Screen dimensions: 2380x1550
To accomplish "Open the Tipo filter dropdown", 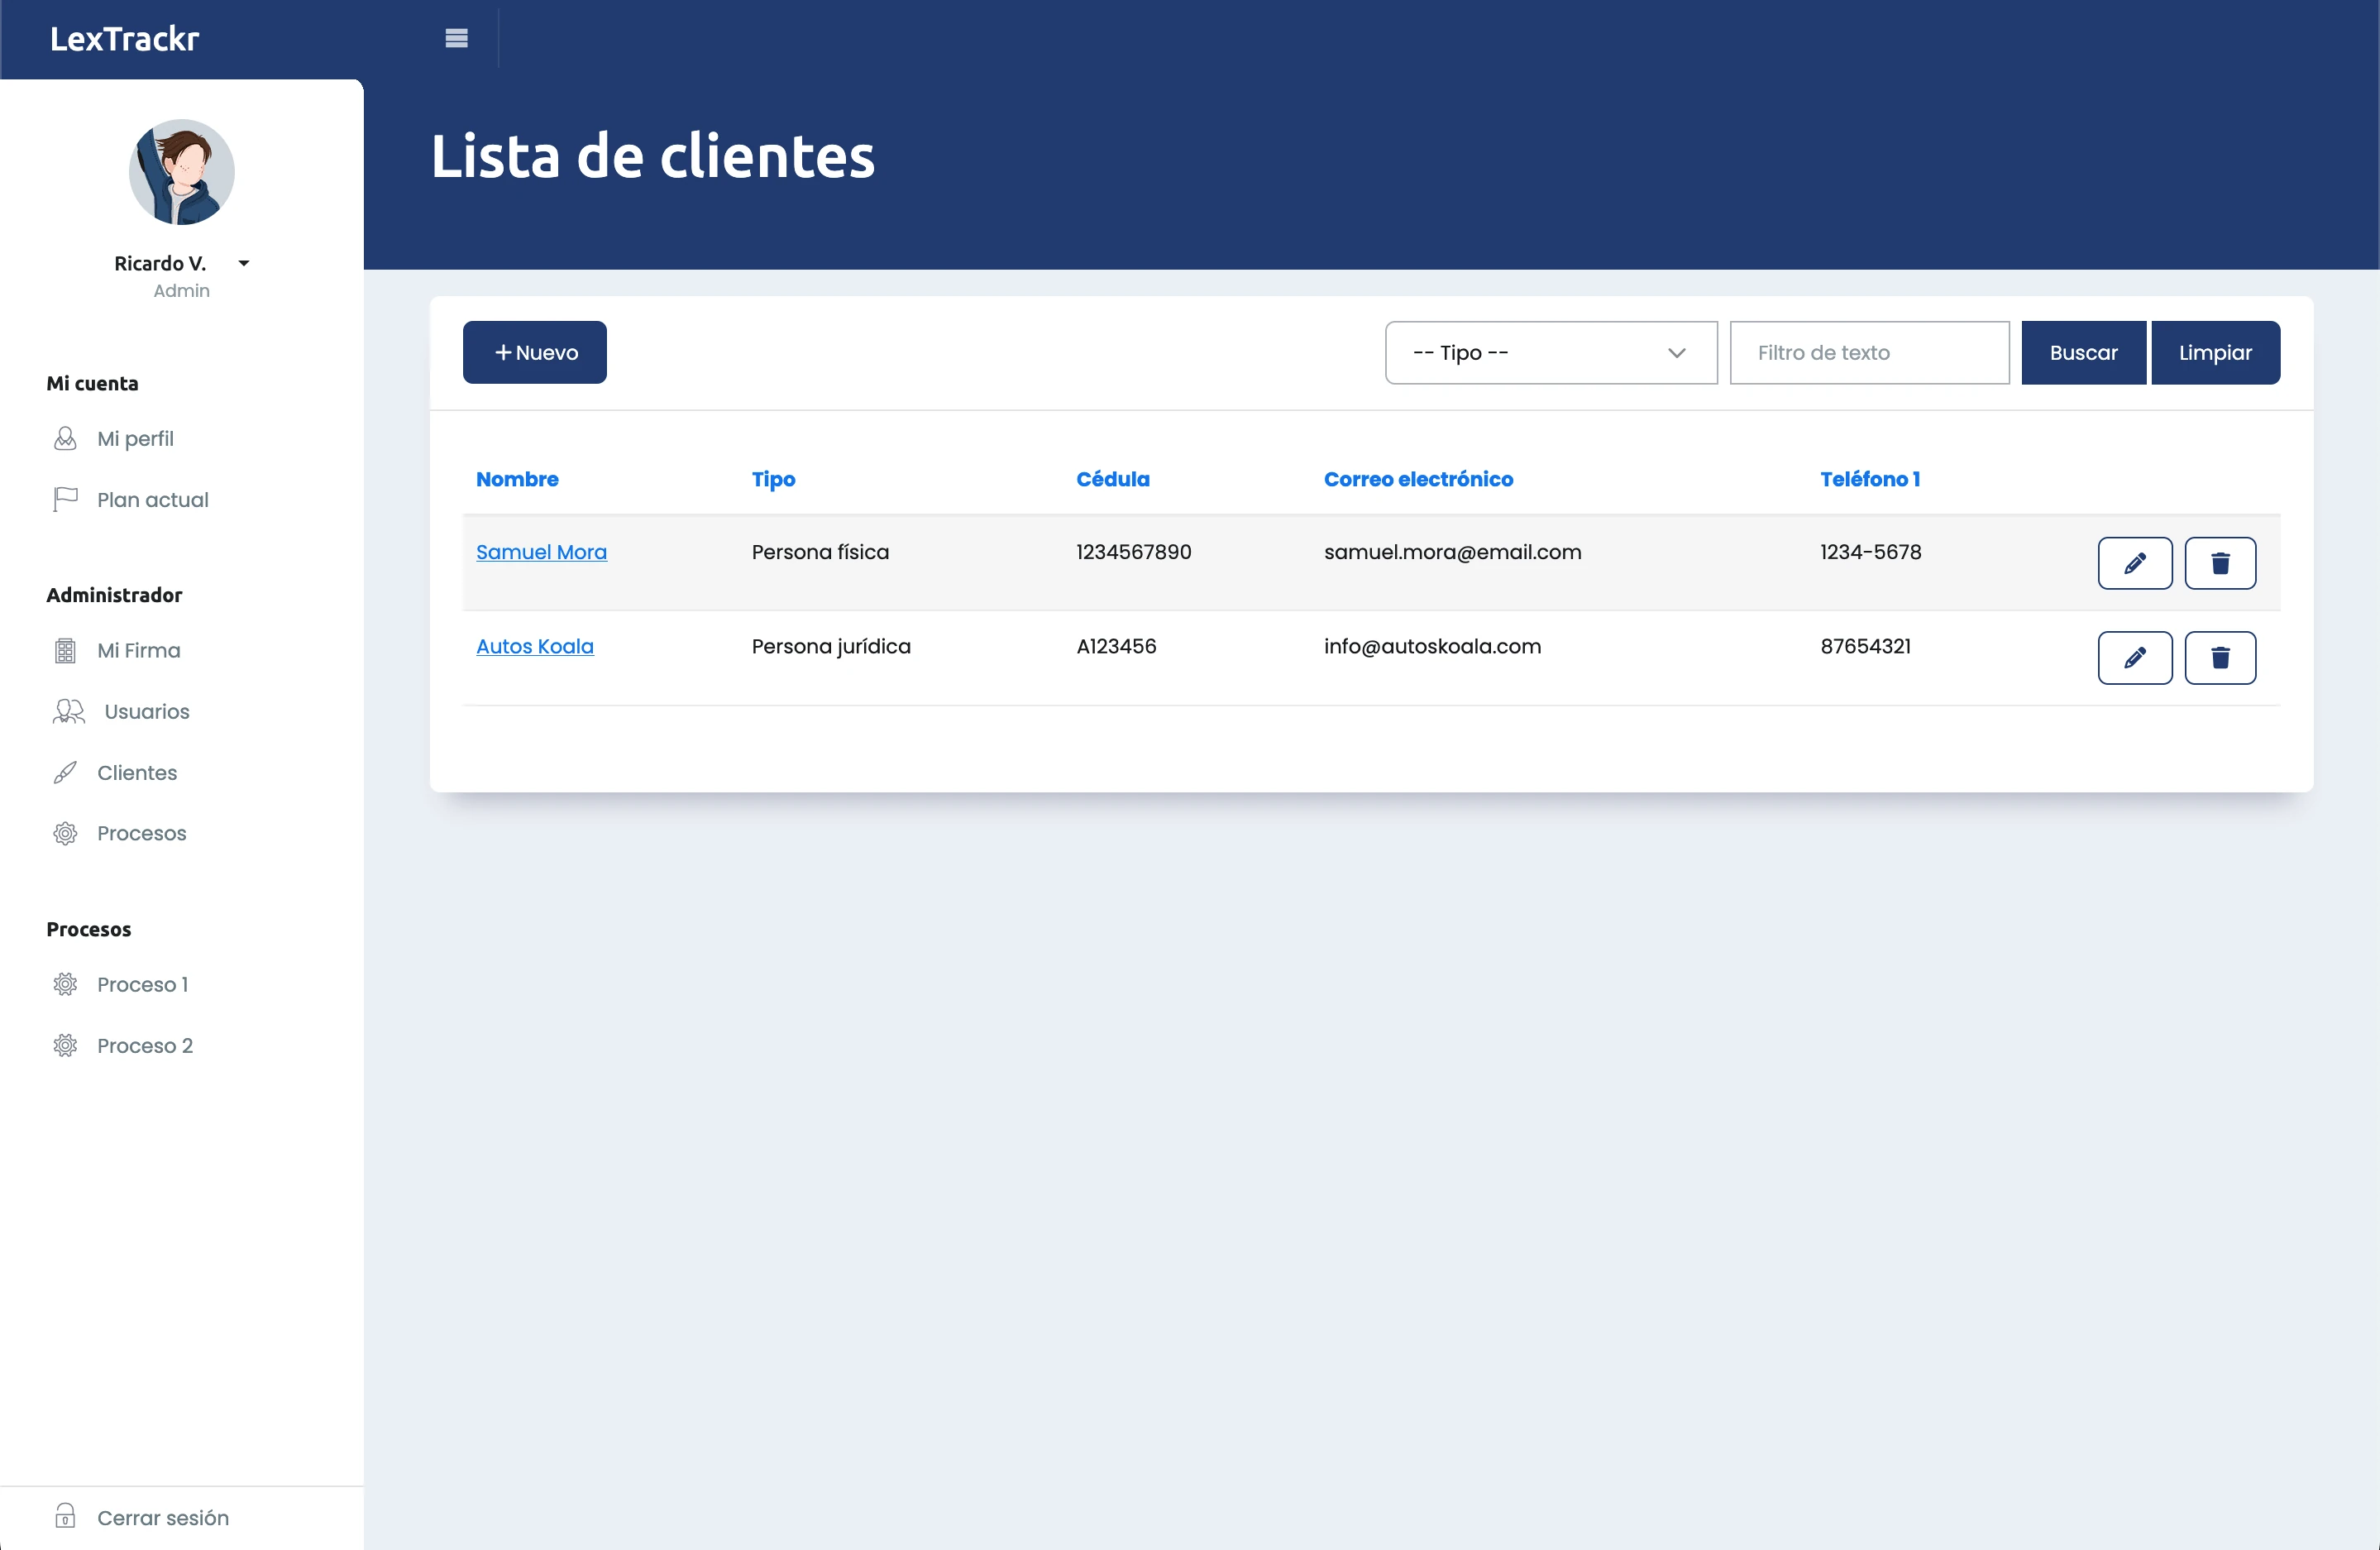I will click(1550, 353).
